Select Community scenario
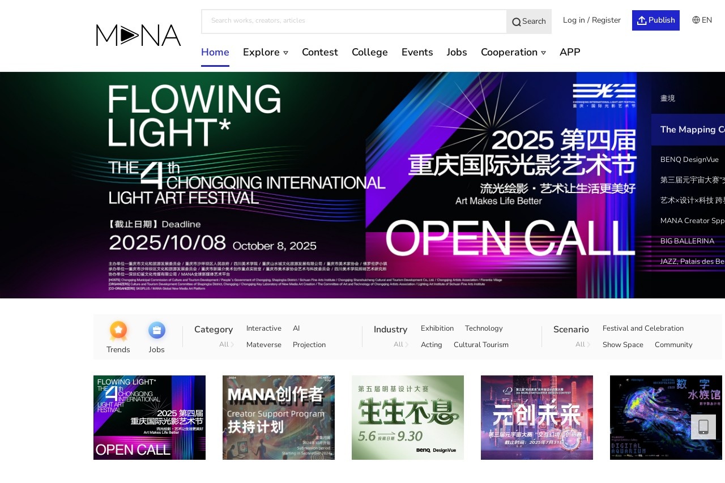 [x=673, y=345]
